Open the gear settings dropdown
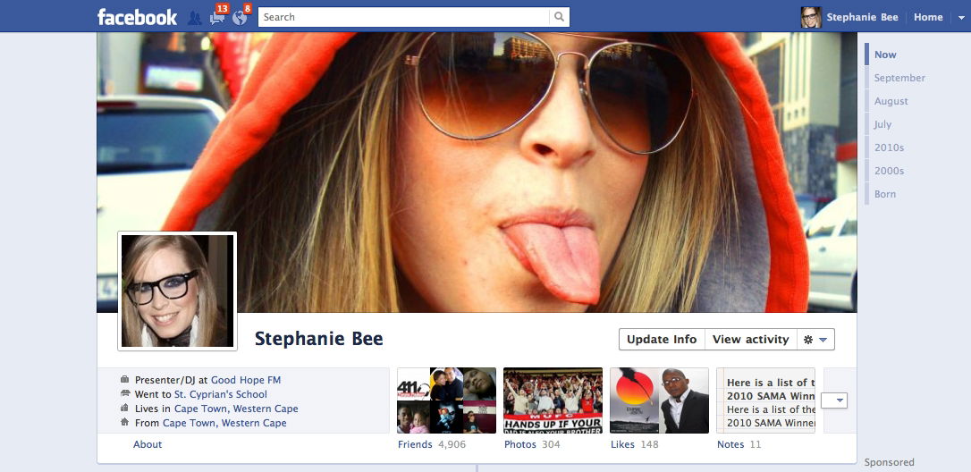This screenshot has height=472, width=971. pyautogui.click(x=815, y=340)
